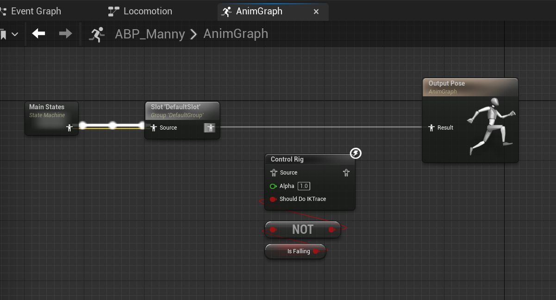Select the Output Pose node header
The width and height of the screenshot is (556, 300).
(470, 87)
